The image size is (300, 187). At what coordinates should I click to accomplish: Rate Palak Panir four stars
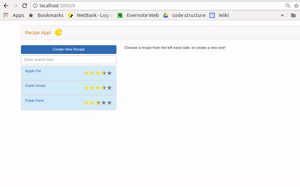point(103,103)
